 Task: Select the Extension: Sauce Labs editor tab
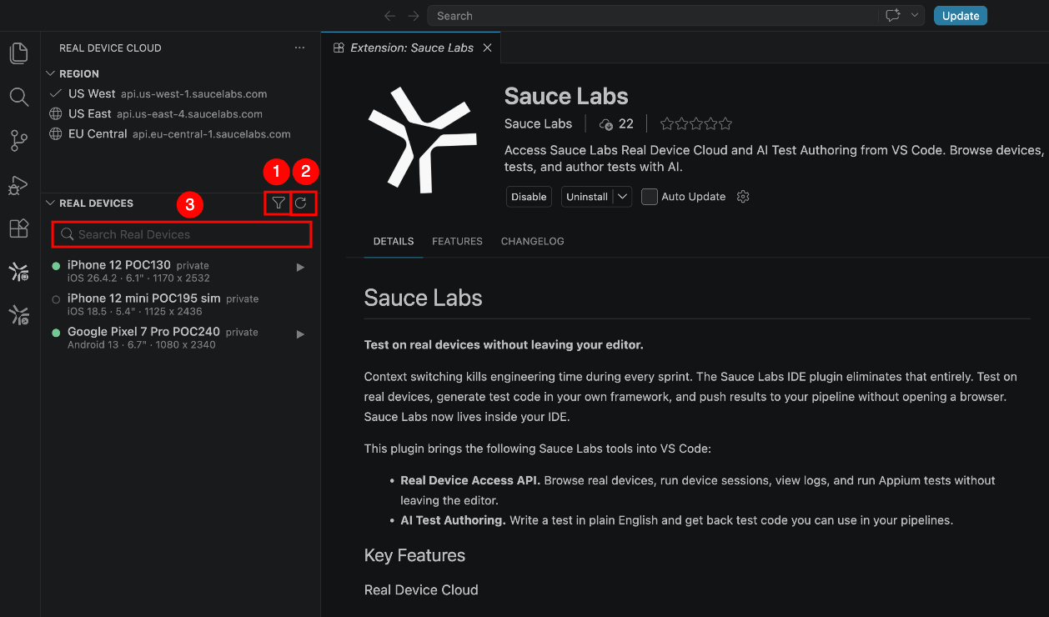(x=410, y=48)
